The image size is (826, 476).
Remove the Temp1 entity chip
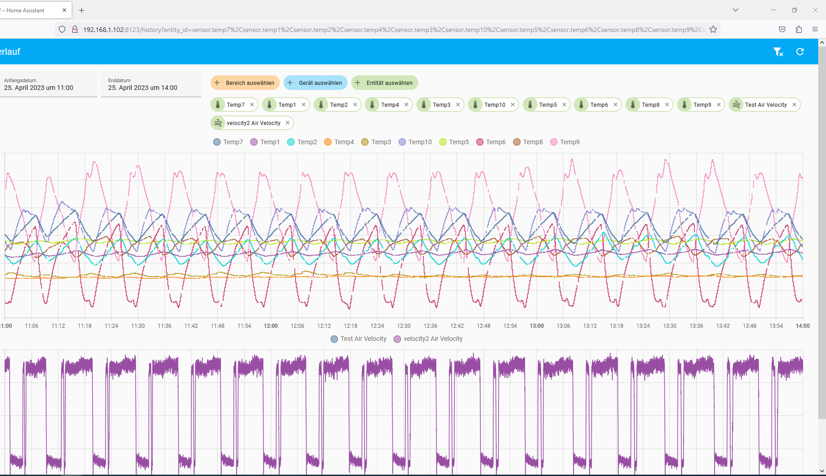[x=304, y=105]
